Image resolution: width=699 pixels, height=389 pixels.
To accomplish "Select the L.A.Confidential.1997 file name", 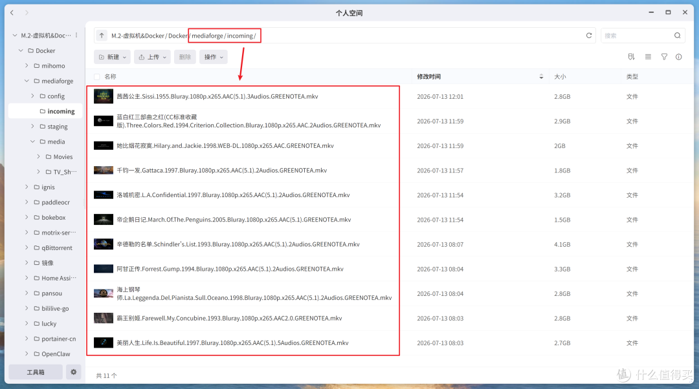I will pyautogui.click(x=233, y=195).
